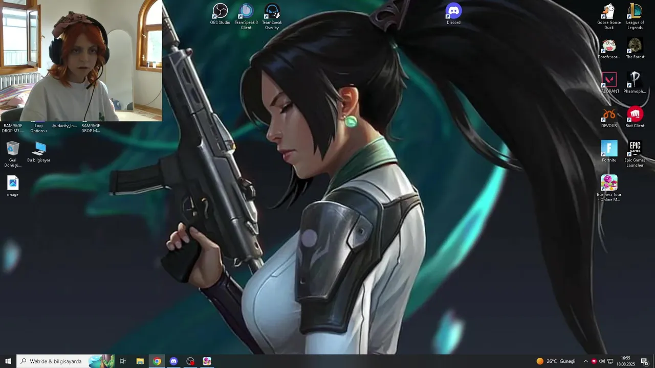Switch to OBS Studio in the taskbar
The image size is (655, 368).
[190, 361]
